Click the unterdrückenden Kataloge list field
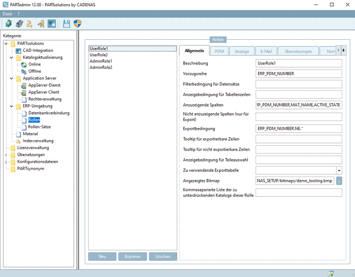355x277 pixels. 299,193
